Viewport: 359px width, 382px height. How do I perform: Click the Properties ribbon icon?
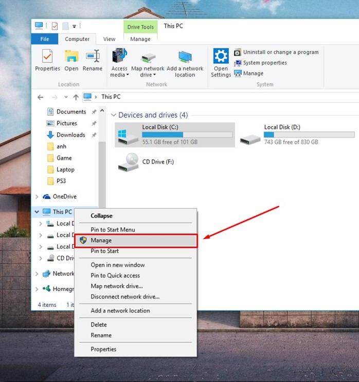[x=47, y=60]
